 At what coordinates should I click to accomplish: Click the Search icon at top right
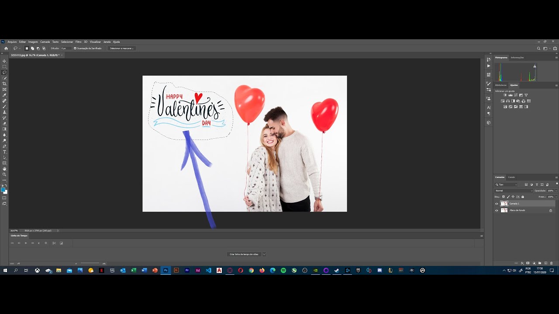538,48
